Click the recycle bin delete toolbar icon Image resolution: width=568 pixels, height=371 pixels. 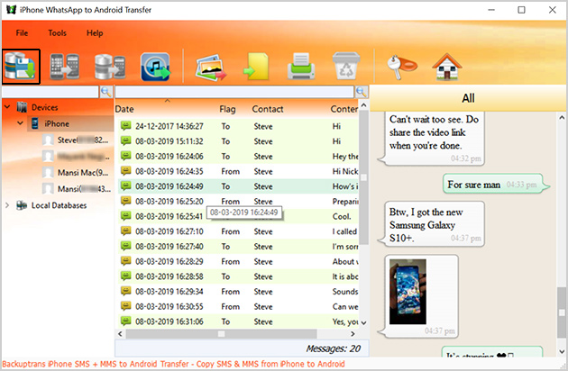pyautogui.click(x=346, y=66)
